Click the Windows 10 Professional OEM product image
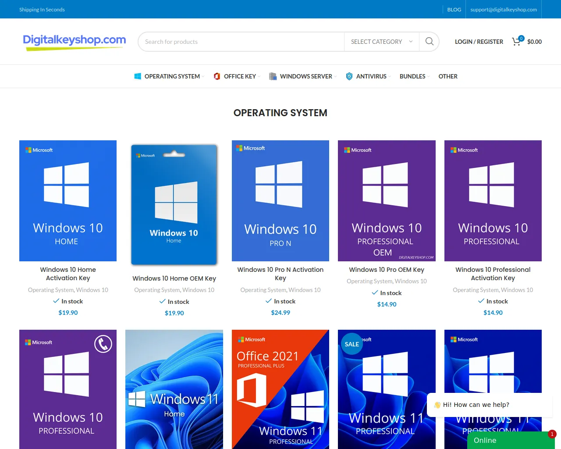 pos(387,201)
